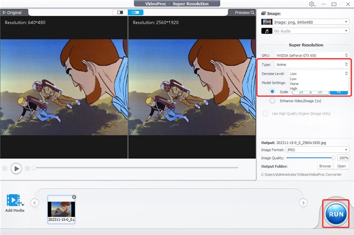Select the 4x scale option

point(339,92)
